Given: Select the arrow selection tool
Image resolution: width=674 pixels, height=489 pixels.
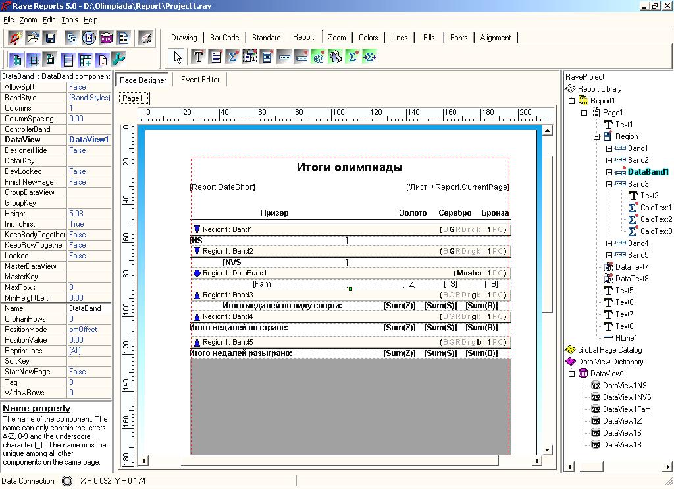Looking at the screenshot, I should click(178, 57).
